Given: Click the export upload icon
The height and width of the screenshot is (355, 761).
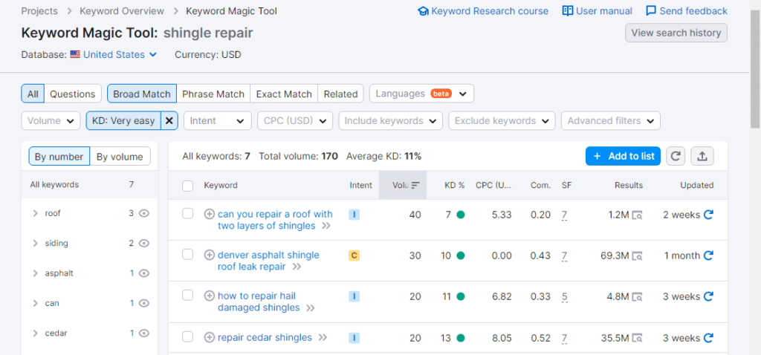Looking at the screenshot, I should pos(702,156).
